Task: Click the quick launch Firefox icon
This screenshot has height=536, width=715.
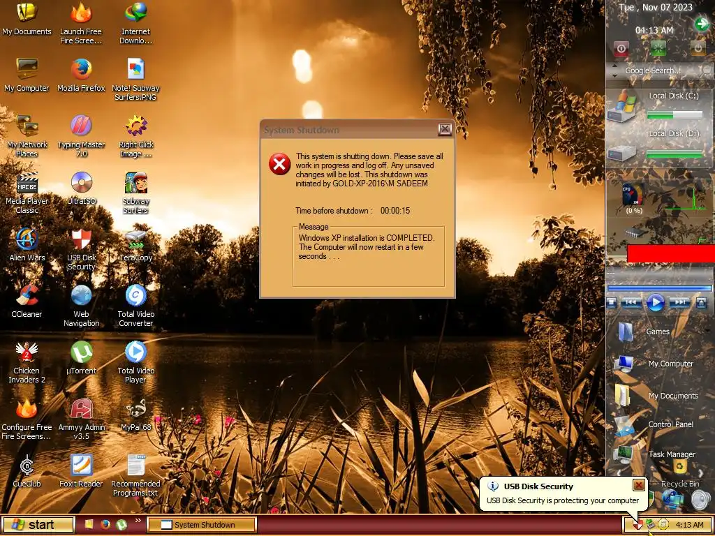Action: (105, 525)
